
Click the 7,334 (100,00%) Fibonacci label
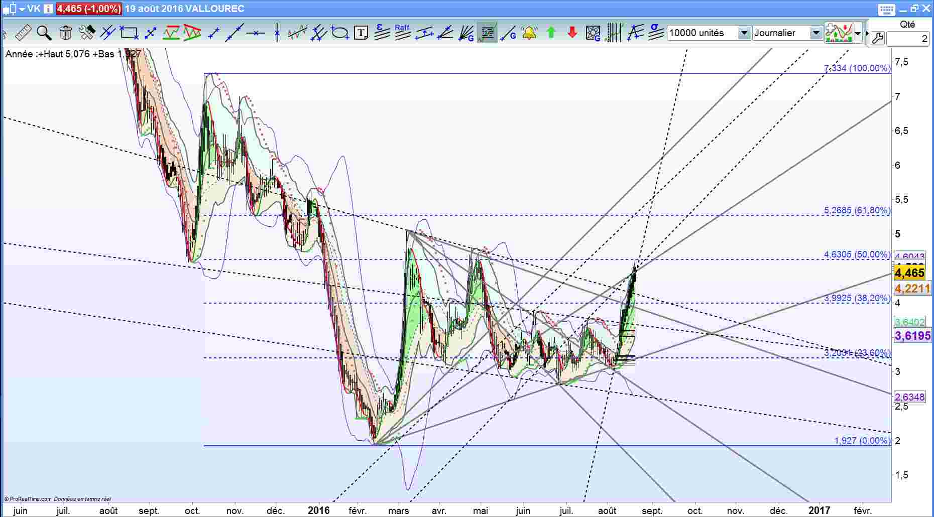point(857,68)
